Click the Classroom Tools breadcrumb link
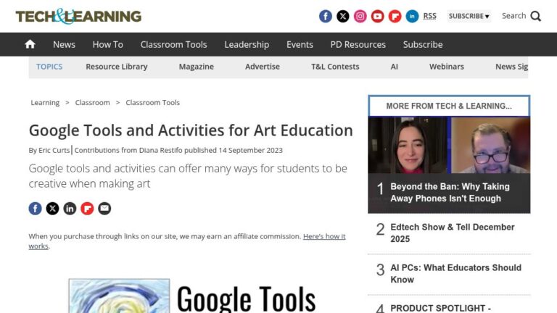 click(x=153, y=103)
